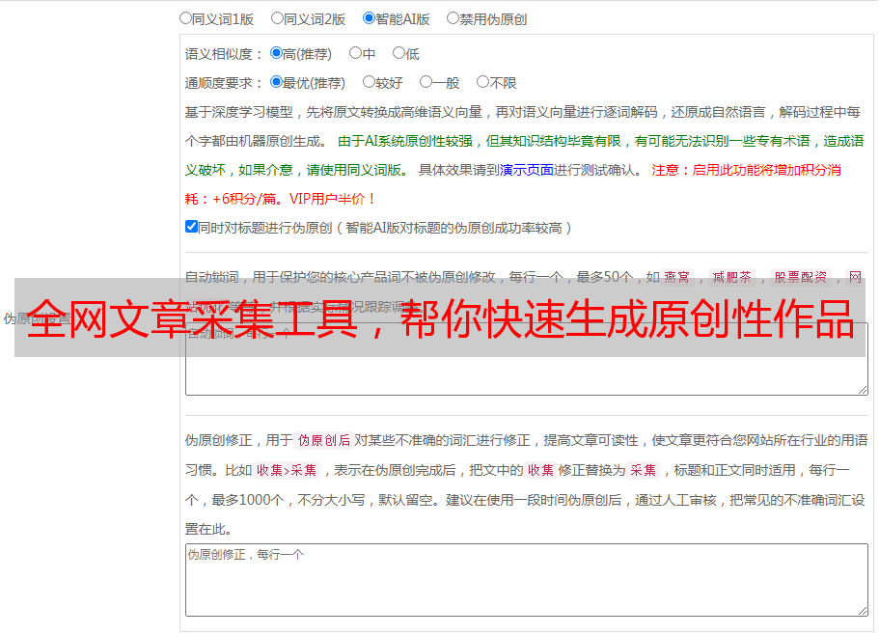The height and width of the screenshot is (635, 879).
Task: Set 语义相似度 to 高(推荐)
Action: (x=276, y=53)
